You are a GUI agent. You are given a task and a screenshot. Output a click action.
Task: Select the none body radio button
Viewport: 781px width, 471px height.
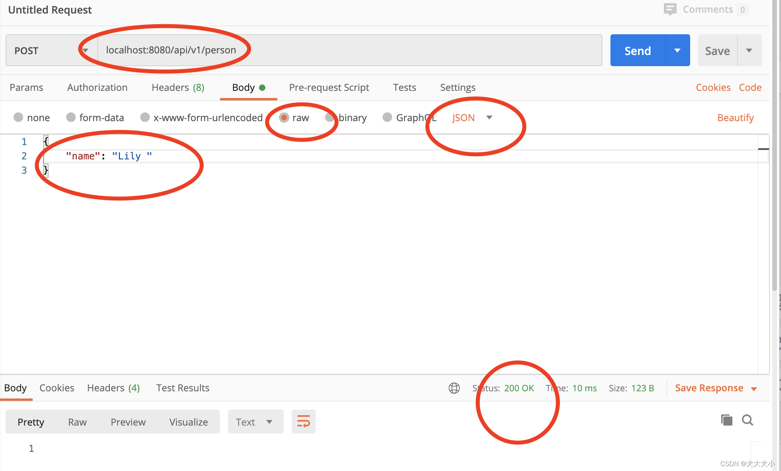click(x=18, y=118)
